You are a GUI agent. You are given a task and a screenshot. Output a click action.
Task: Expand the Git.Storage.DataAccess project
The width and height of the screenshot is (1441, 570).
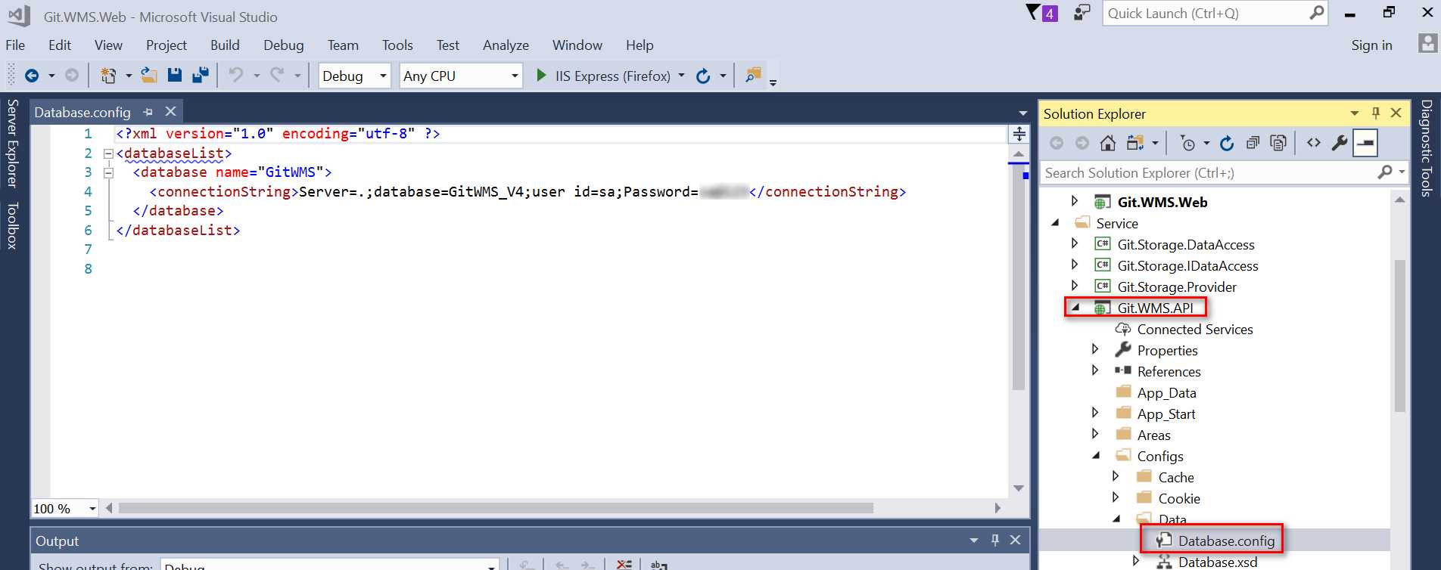(1075, 243)
